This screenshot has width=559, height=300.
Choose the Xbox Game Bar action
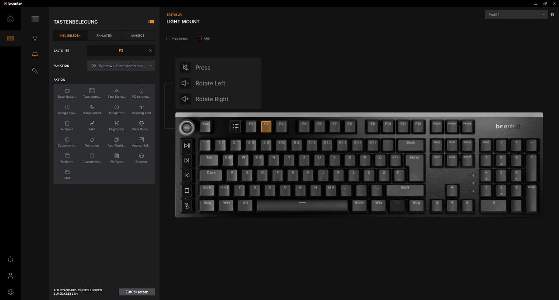141,123
